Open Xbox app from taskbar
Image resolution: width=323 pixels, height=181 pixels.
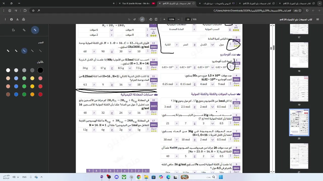(124, 177)
